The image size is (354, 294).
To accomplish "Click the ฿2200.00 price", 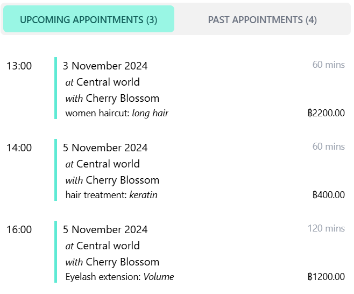I will (x=326, y=113).
